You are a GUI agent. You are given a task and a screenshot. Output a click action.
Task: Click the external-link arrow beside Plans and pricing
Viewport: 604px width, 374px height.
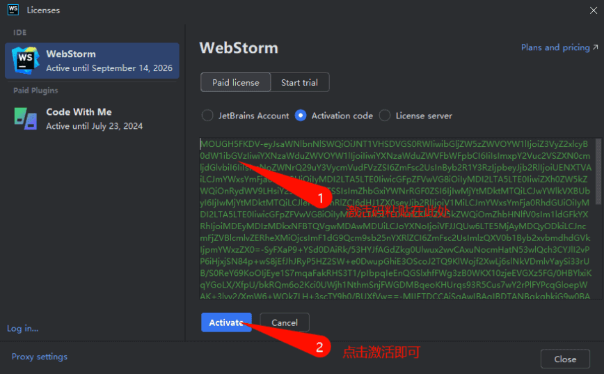pyautogui.click(x=595, y=47)
